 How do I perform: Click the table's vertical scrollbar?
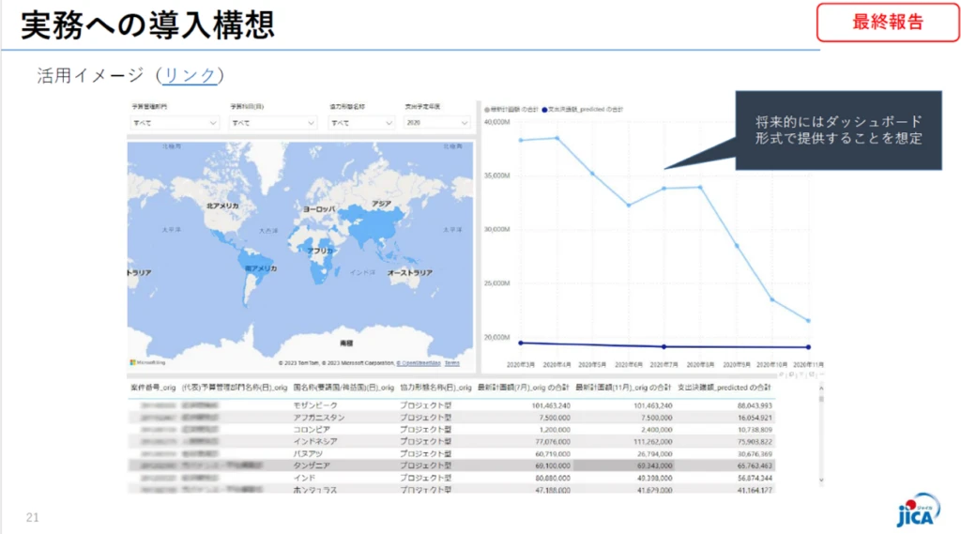[823, 432]
